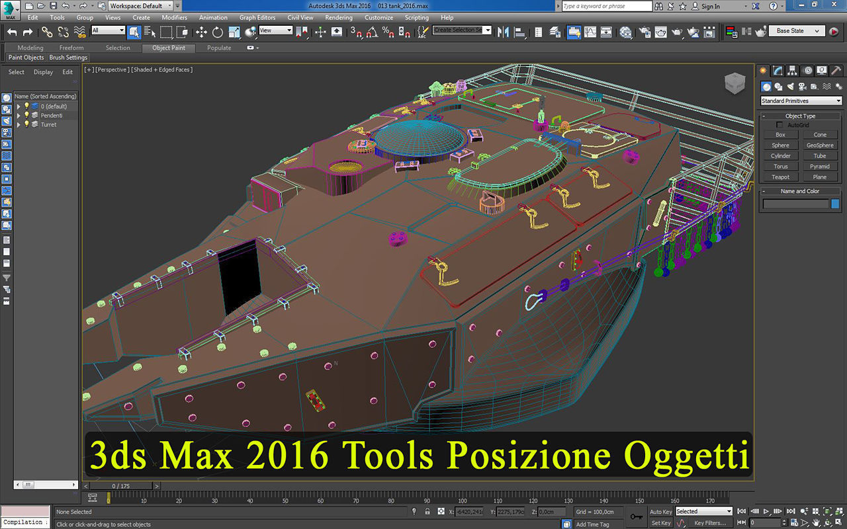Open the reference coordinate View dropdown

(275, 30)
